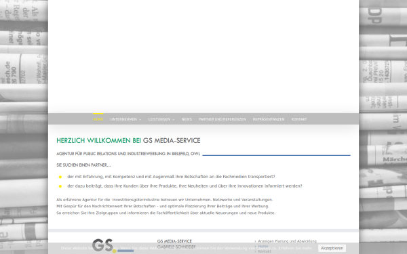This screenshot has width=407, height=254.
Task: Expand the Leistungen dropdown arrow
Action: click(174, 119)
